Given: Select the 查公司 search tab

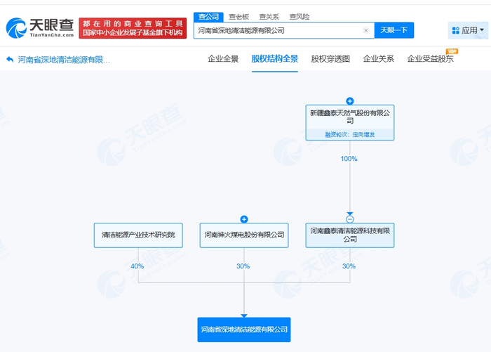Looking at the screenshot, I should click(x=208, y=17).
